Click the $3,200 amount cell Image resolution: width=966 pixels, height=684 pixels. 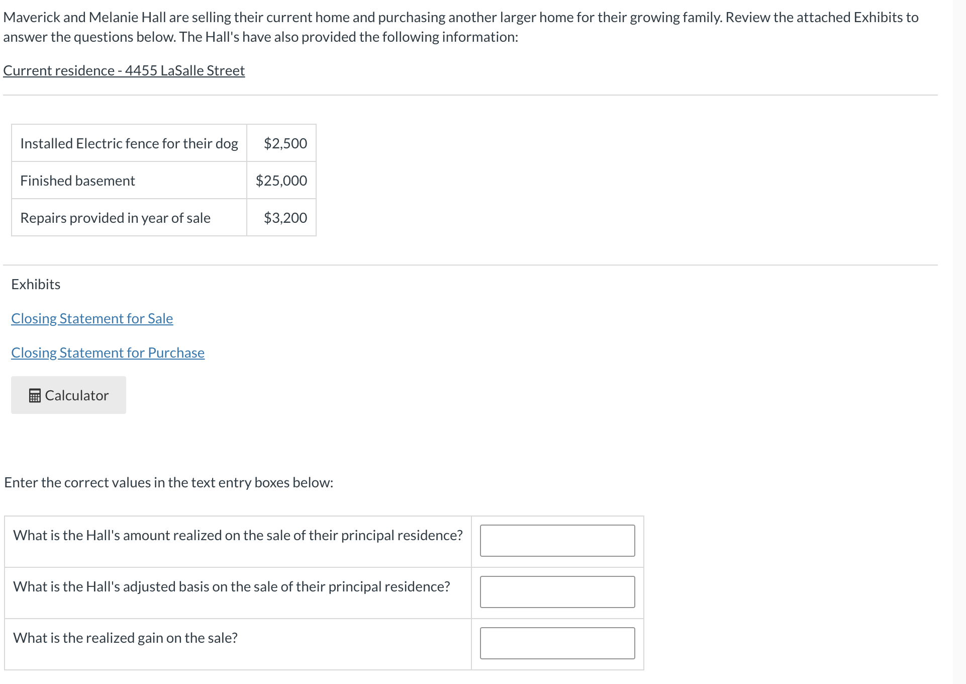point(281,218)
